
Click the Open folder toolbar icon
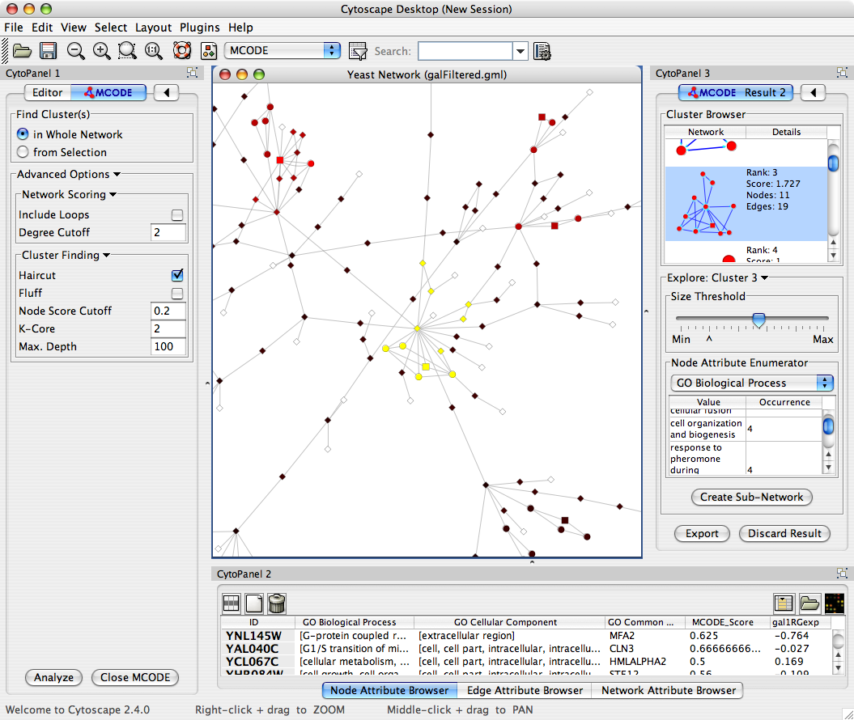tap(22, 51)
